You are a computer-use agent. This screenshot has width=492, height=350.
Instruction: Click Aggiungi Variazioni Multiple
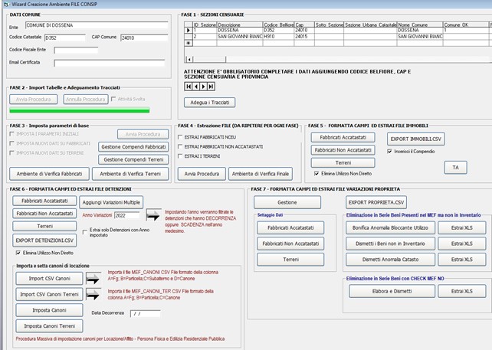tap(111, 203)
